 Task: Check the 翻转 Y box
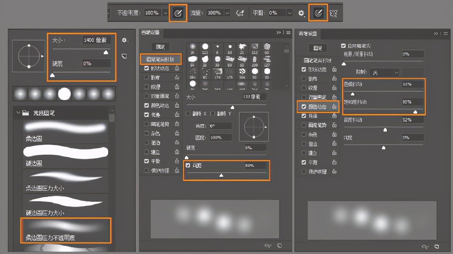[x=213, y=114]
